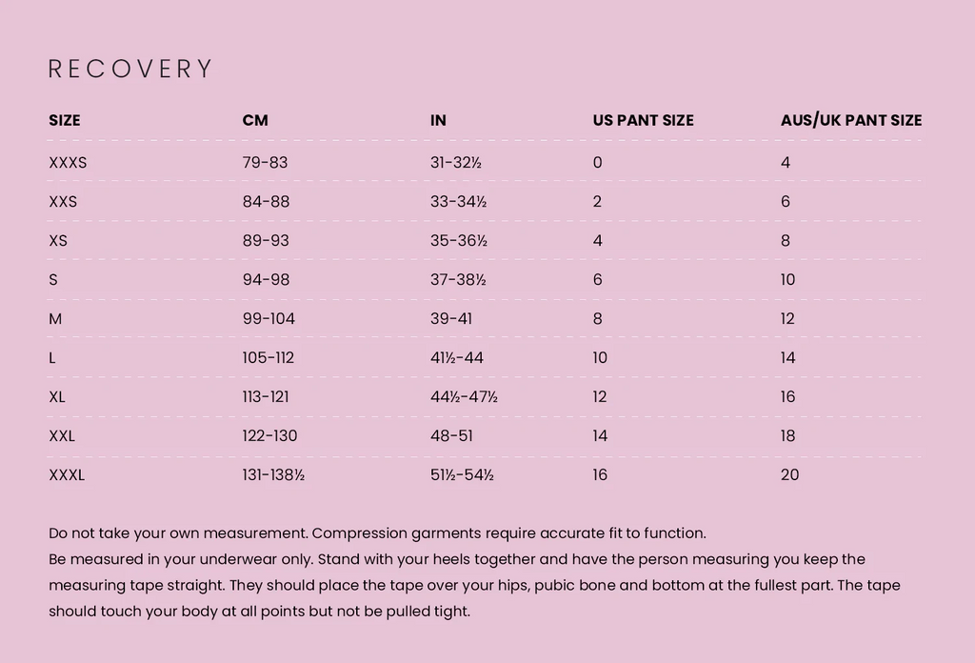The height and width of the screenshot is (663, 975).
Task: Click the 44½-47½ inch measurement cell
Action: 464,397
